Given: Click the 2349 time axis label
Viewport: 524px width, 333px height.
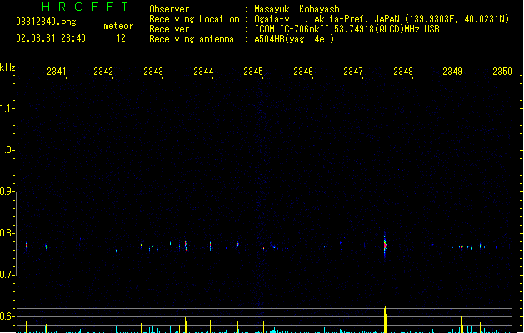Looking at the screenshot, I should click(x=452, y=72).
